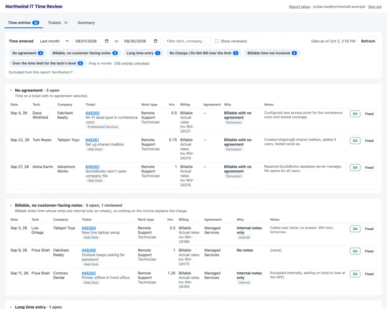Collapse the No agreement section
Image resolution: width=387 pixels, height=309 pixels.
[11, 90]
